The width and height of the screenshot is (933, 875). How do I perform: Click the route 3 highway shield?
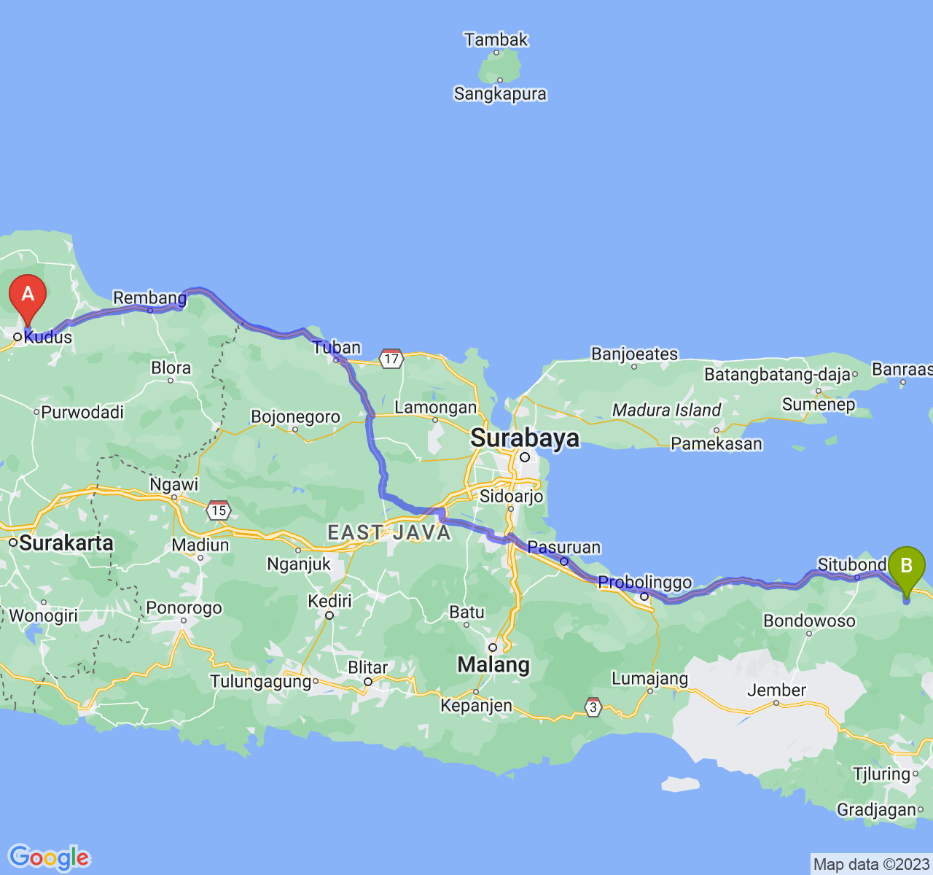(593, 706)
